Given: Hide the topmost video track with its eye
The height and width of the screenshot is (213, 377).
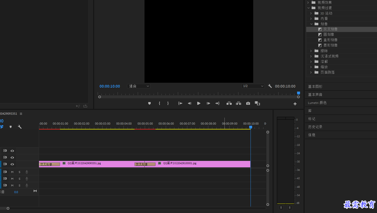Looking at the screenshot, I should [12, 151].
